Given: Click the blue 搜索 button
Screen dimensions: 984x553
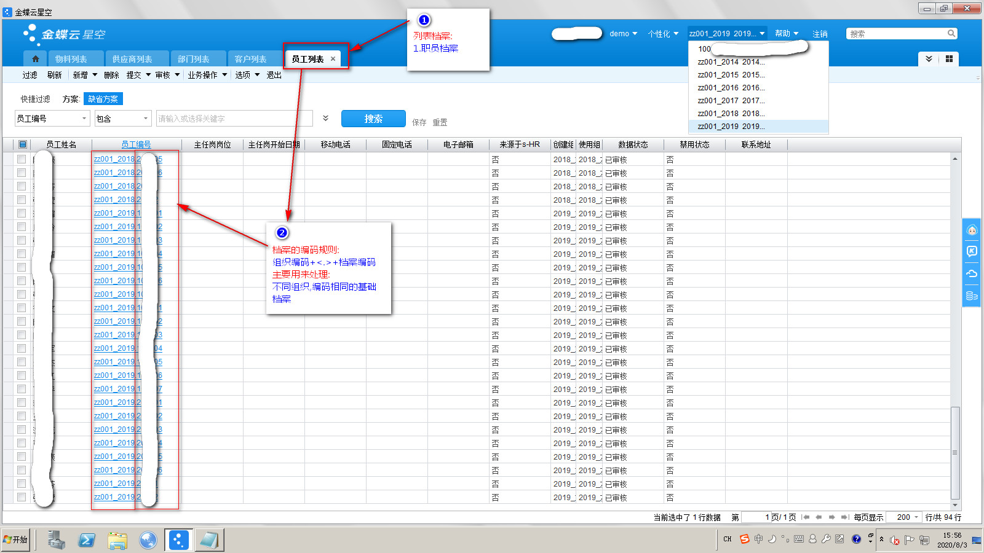Looking at the screenshot, I should pyautogui.click(x=373, y=119).
